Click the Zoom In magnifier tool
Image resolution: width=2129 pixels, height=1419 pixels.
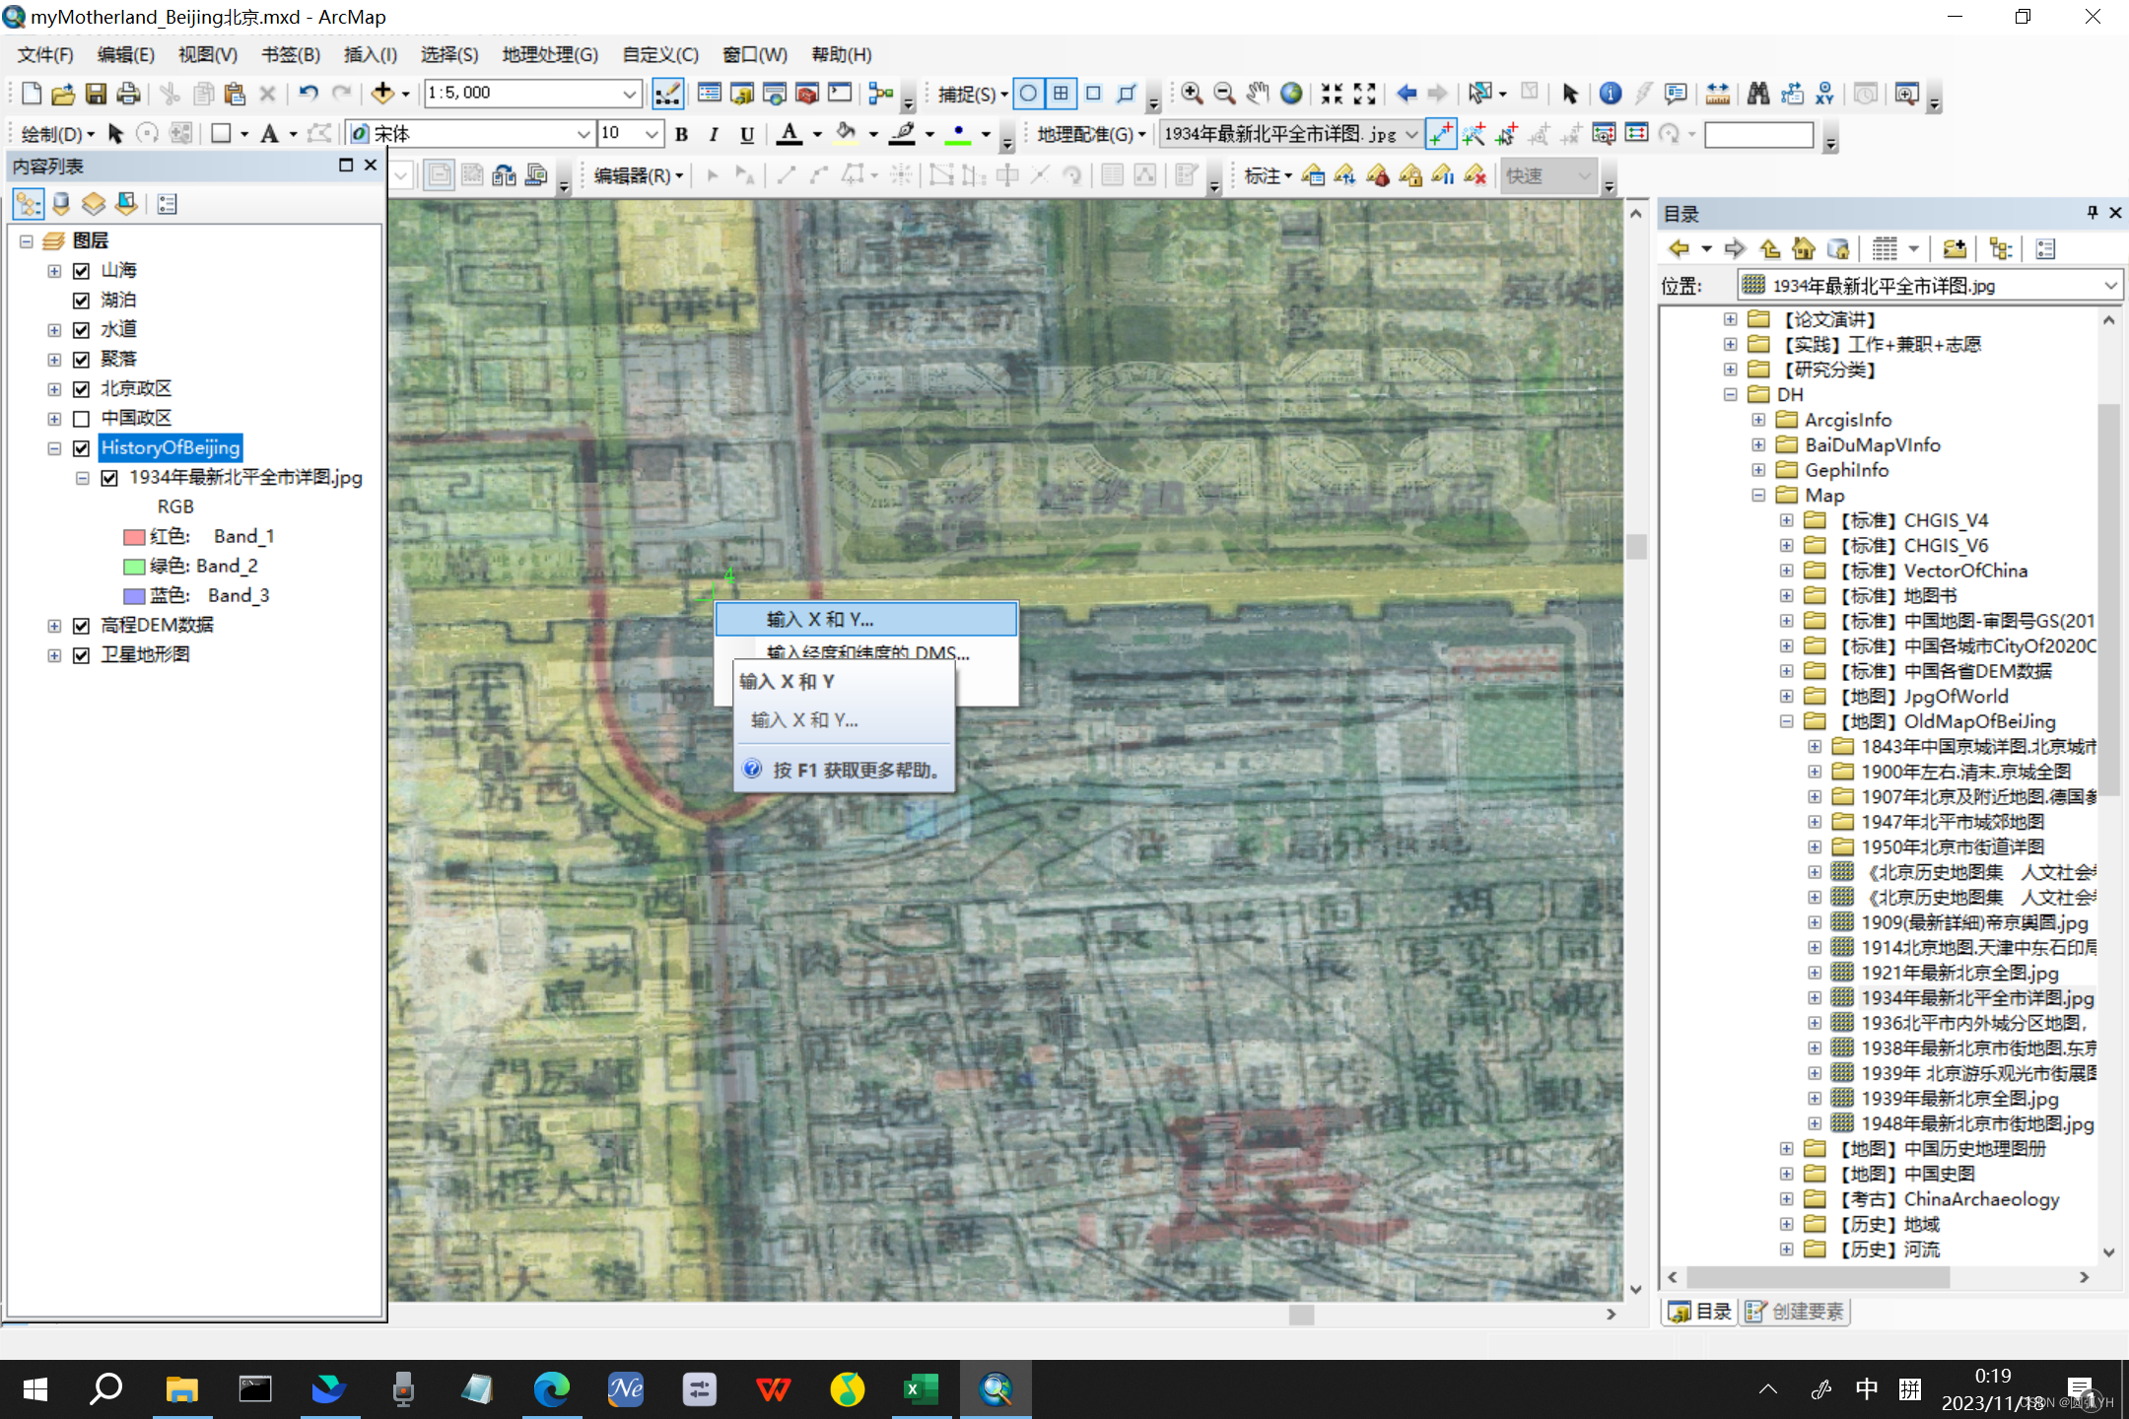[x=1192, y=94]
